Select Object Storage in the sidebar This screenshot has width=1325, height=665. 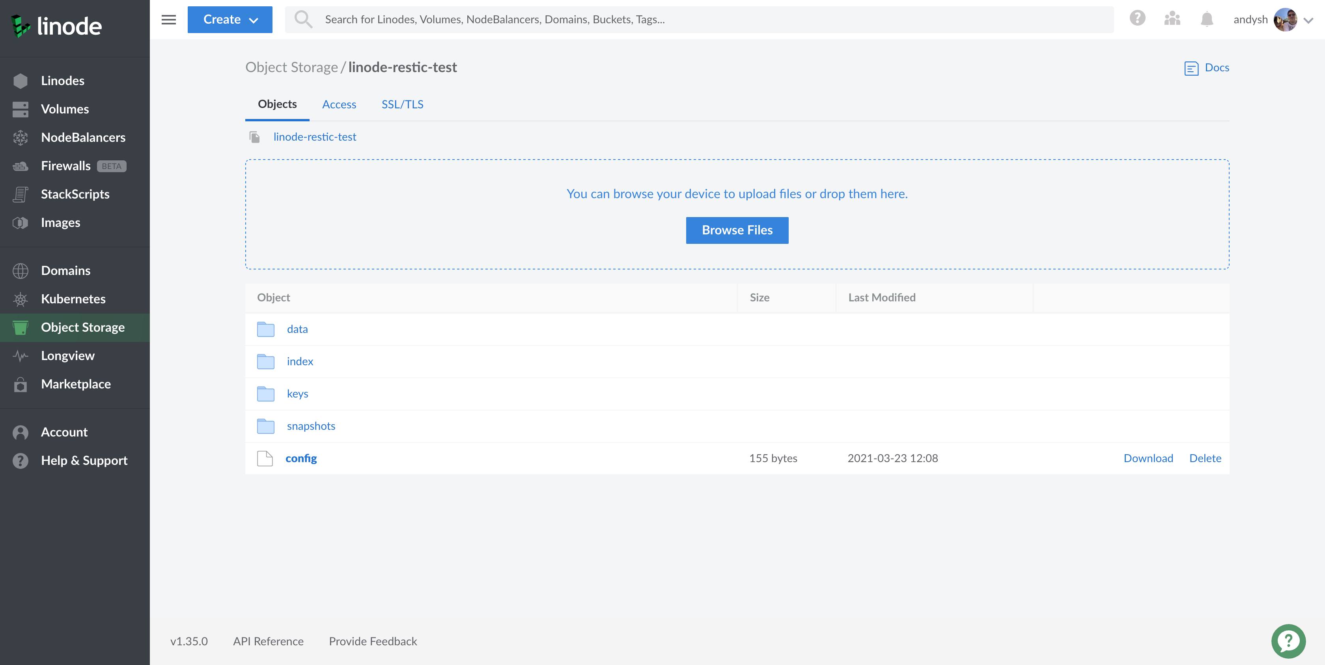(x=82, y=327)
